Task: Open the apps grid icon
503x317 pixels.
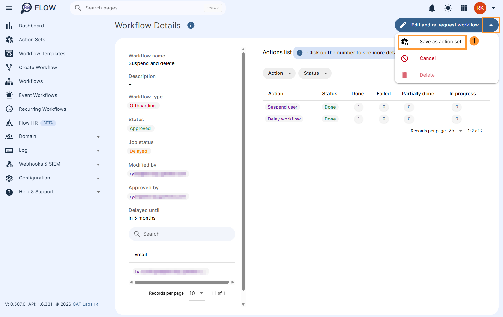Action: pos(464,8)
